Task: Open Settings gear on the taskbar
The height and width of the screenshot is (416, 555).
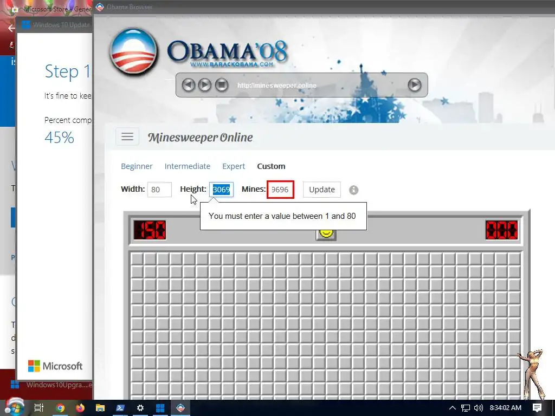Action: (x=140, y=408)
